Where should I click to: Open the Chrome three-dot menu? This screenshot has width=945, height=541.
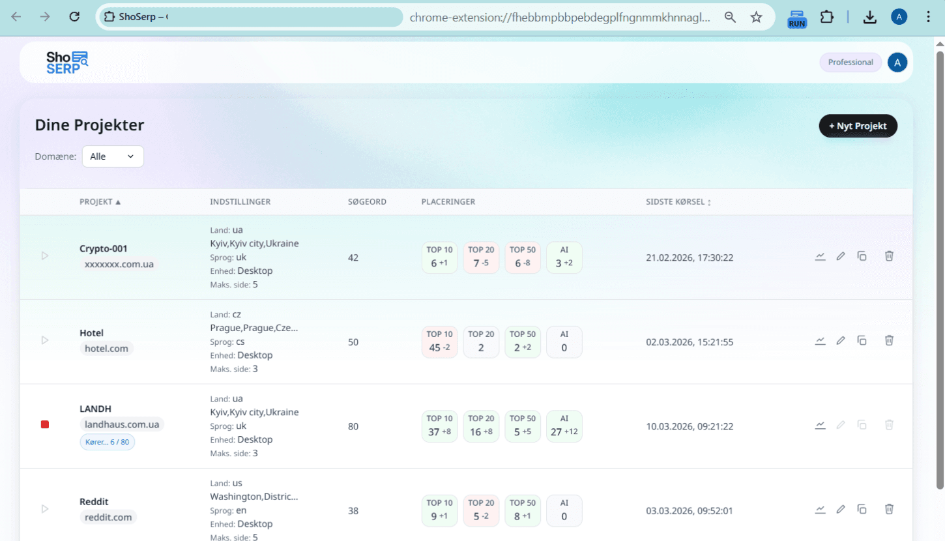tap(929, 17)
